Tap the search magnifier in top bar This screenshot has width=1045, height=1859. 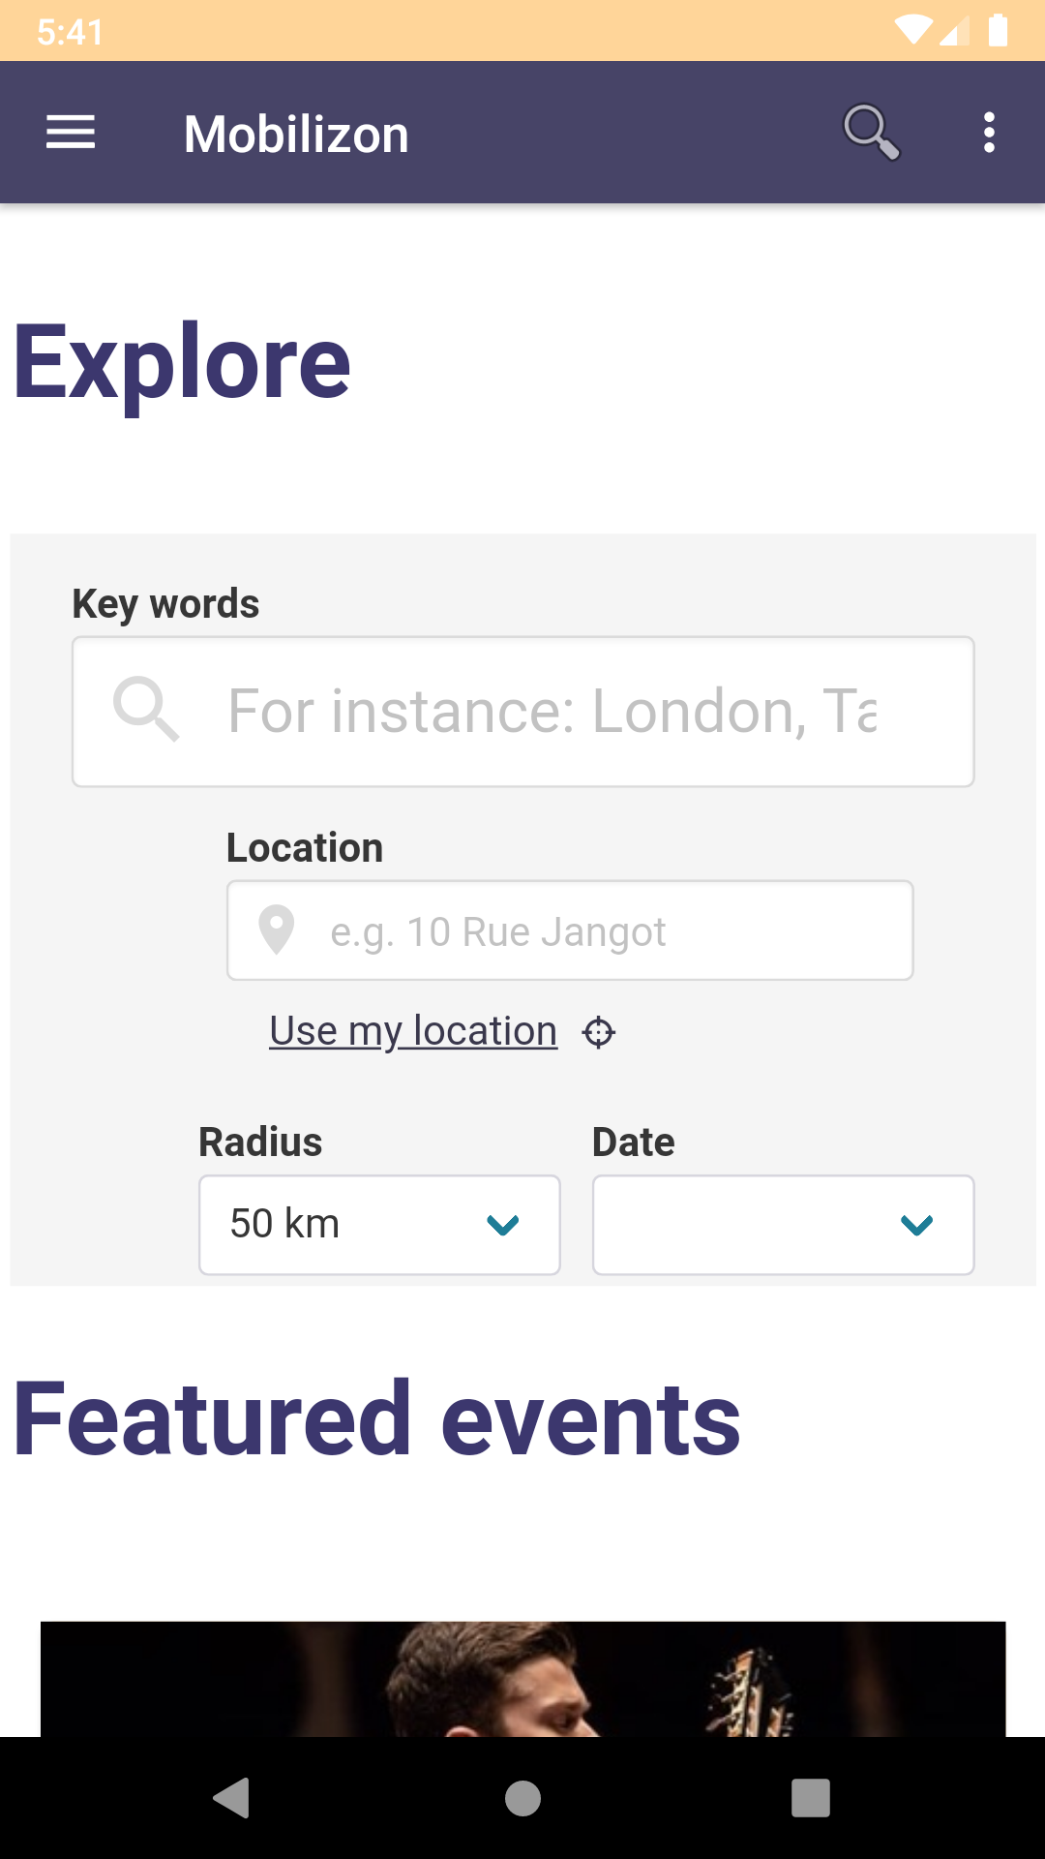point(871,132)
